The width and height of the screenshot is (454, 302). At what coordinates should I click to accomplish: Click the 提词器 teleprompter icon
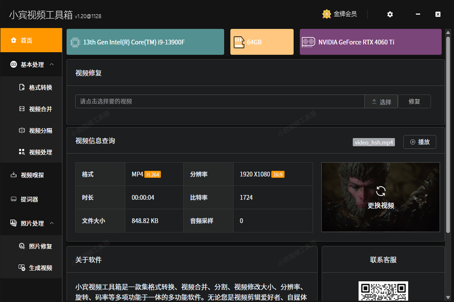click(x=13, y=199)
